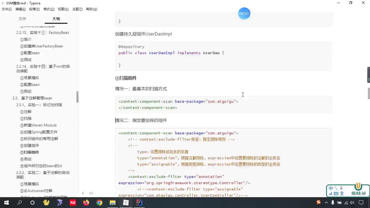
Task: Click Sogou input tray icon
Action: tap(319, 202)
